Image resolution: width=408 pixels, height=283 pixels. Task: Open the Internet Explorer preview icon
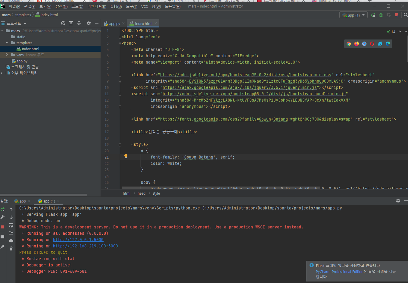pos(380,44)
